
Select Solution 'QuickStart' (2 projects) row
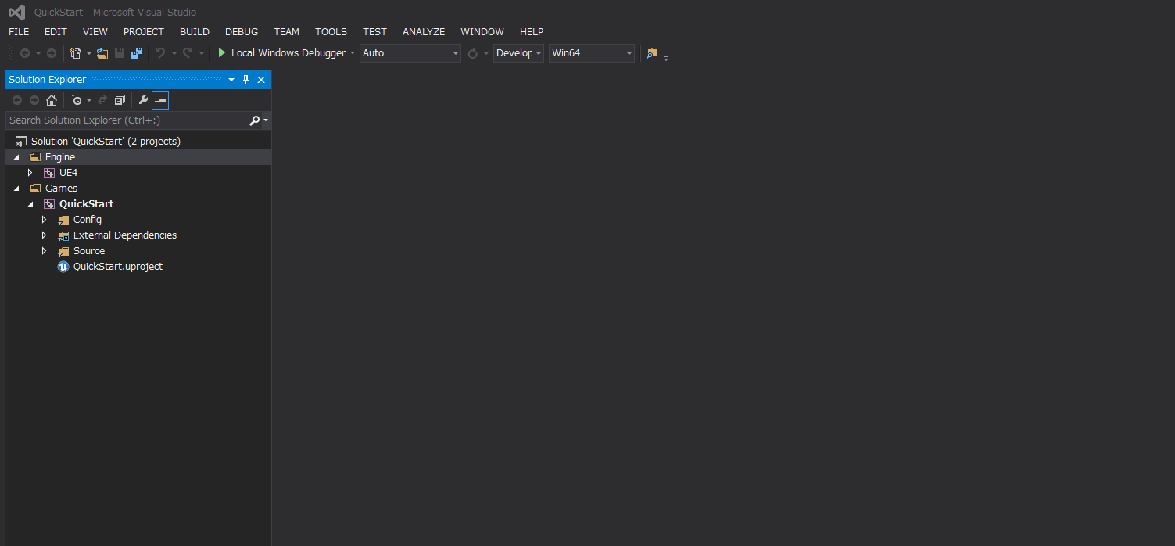[138, 142]
